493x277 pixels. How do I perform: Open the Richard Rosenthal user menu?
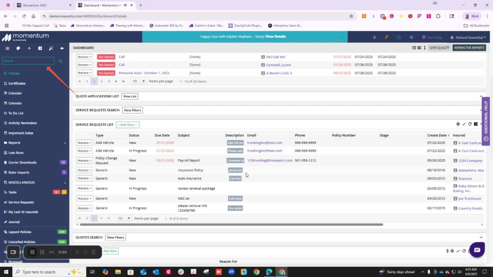coord(468,37)
